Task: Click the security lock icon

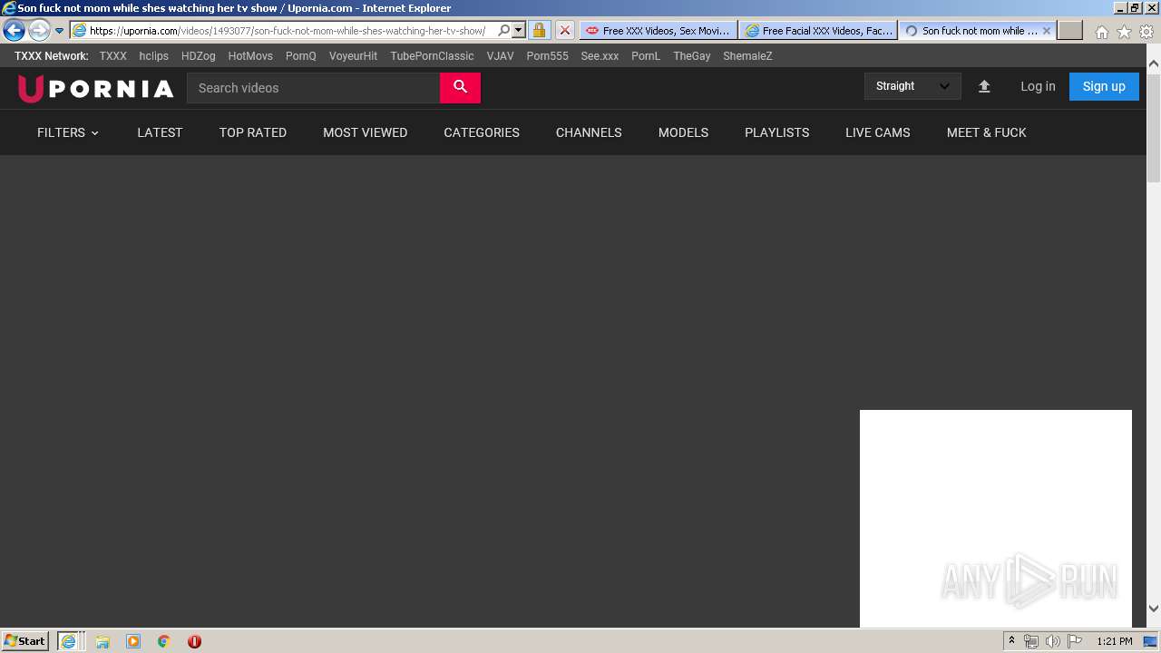Action: pos(539,30)
